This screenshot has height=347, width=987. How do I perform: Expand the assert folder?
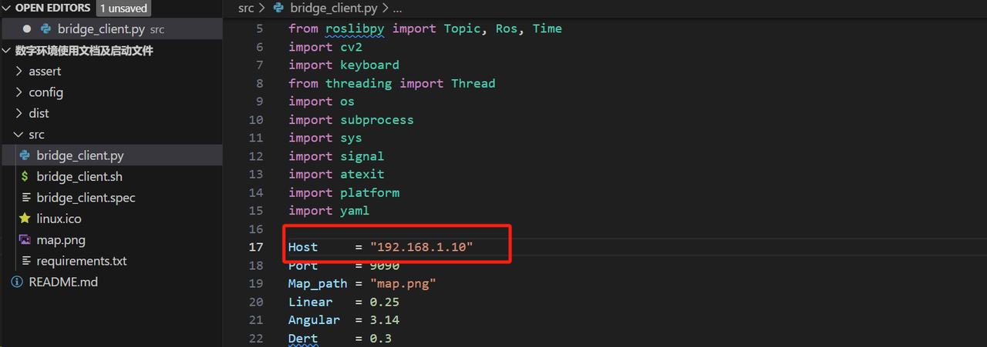click(19, 72)
